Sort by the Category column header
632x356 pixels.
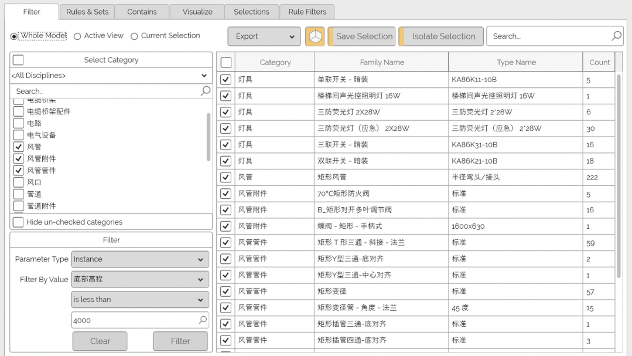tap(275, 62)
